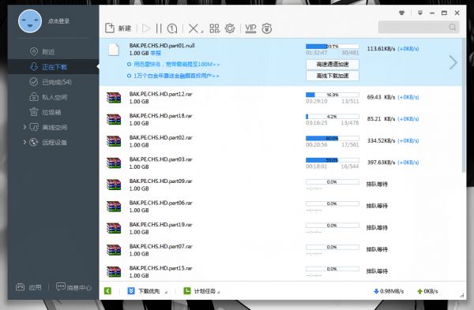Viewport: 474px width, 310px height.
Task: Expand the 远程设备 tree arrow
Action: coord(24,142)
